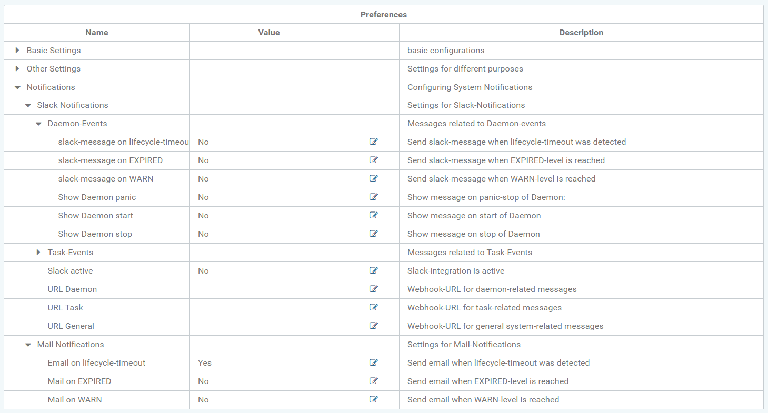The width and height of the screenshot is (768, 413).
Task: Edit the Mail on WARN setting
Action: 374,399
